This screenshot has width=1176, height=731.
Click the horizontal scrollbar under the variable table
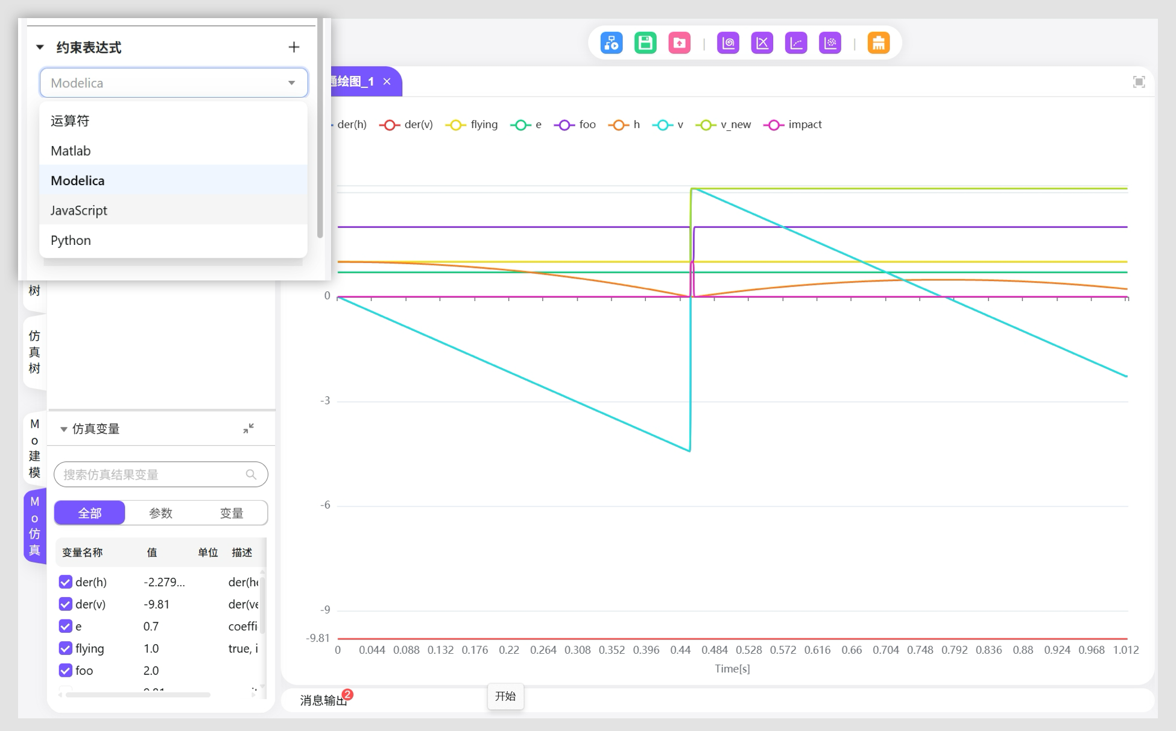pyautogui.click(x=138, y=695)
